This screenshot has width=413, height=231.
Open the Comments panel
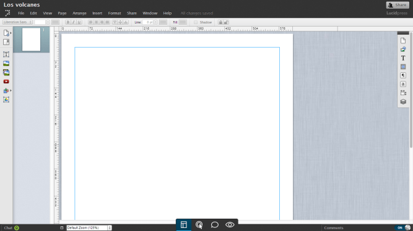(334, 228)
